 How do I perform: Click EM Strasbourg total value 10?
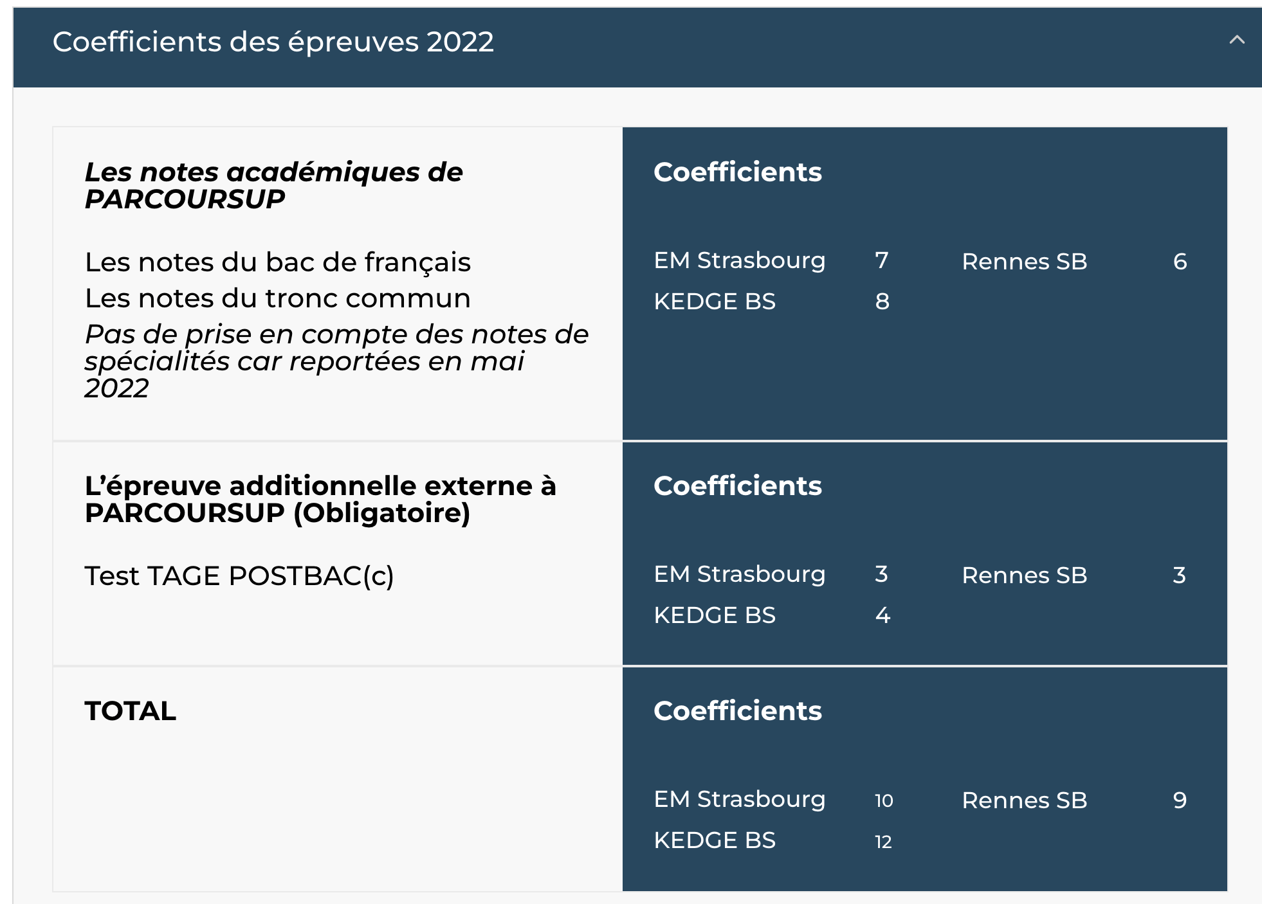point(883,800)
